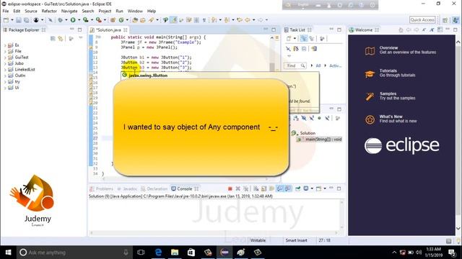The width and height of the screenshot is (462, 259).
Task: Click Collapse All in Package Explorer
Action: pos(53,38)
